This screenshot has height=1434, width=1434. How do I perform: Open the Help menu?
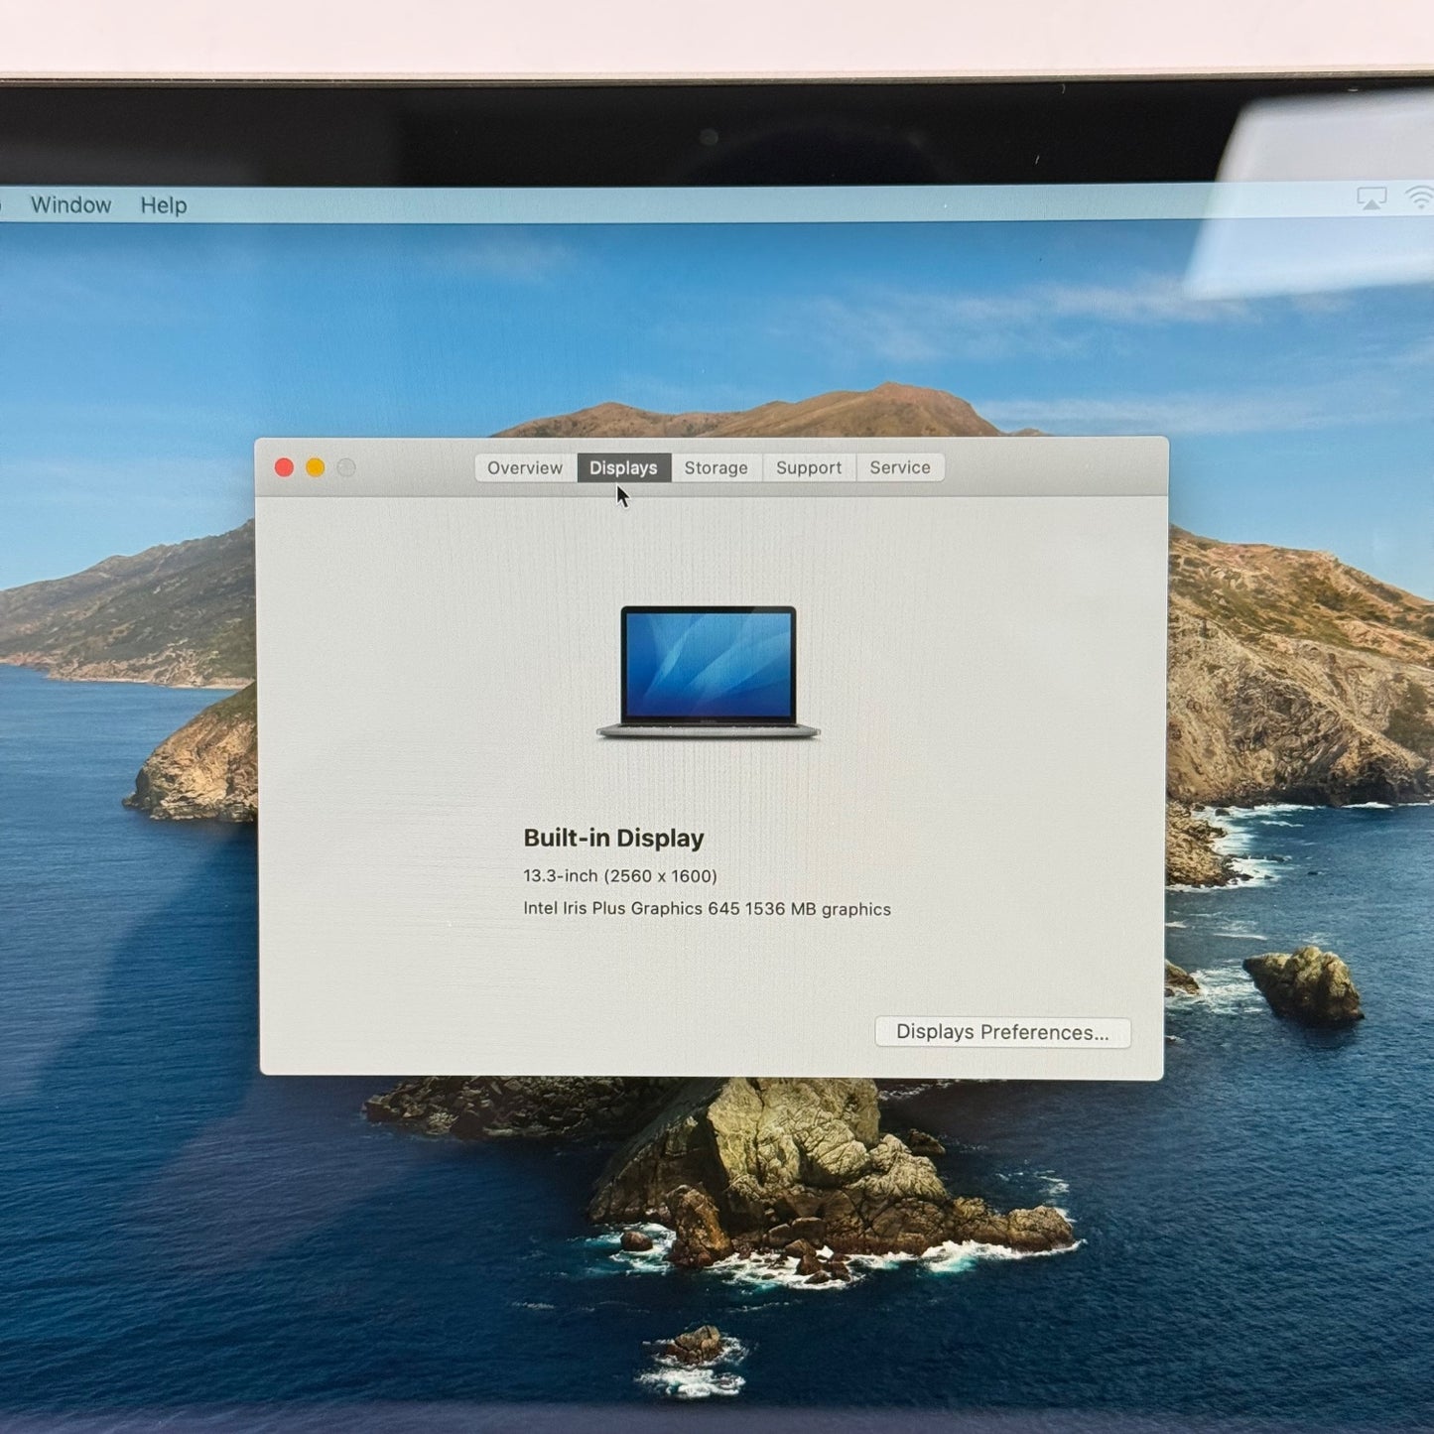pyautogui.click(x=164, y=205)
